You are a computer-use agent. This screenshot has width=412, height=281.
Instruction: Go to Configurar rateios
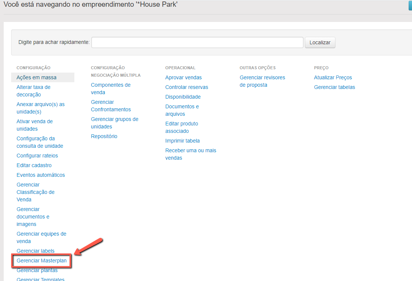[x=37, y=156]
